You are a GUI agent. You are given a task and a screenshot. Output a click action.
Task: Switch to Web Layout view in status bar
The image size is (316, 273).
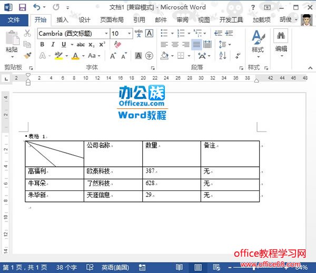click(216, 267)
